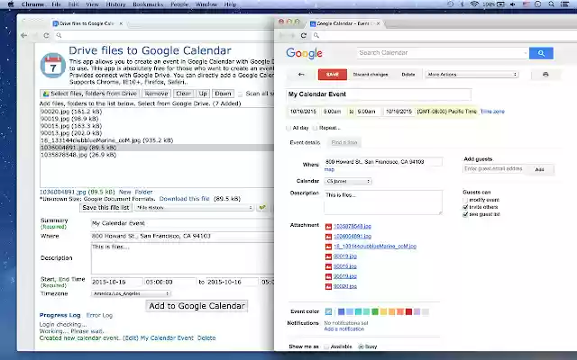Click Discard changes in Calendar
Image resolution: width=577 pixels, height=360 pixels.
(x=371, y=75)
